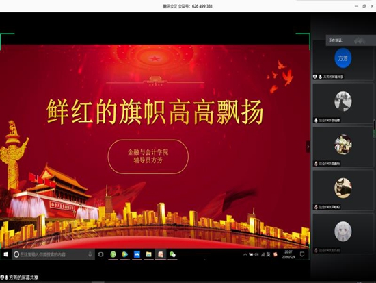
Task: Click the participant list scrollbar handle
Action: [x=375, y=129]
